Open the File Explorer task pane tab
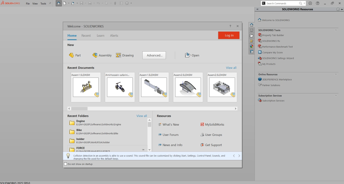Image resolution: width=344 pixels, height=184 pixels. [252, 36]
